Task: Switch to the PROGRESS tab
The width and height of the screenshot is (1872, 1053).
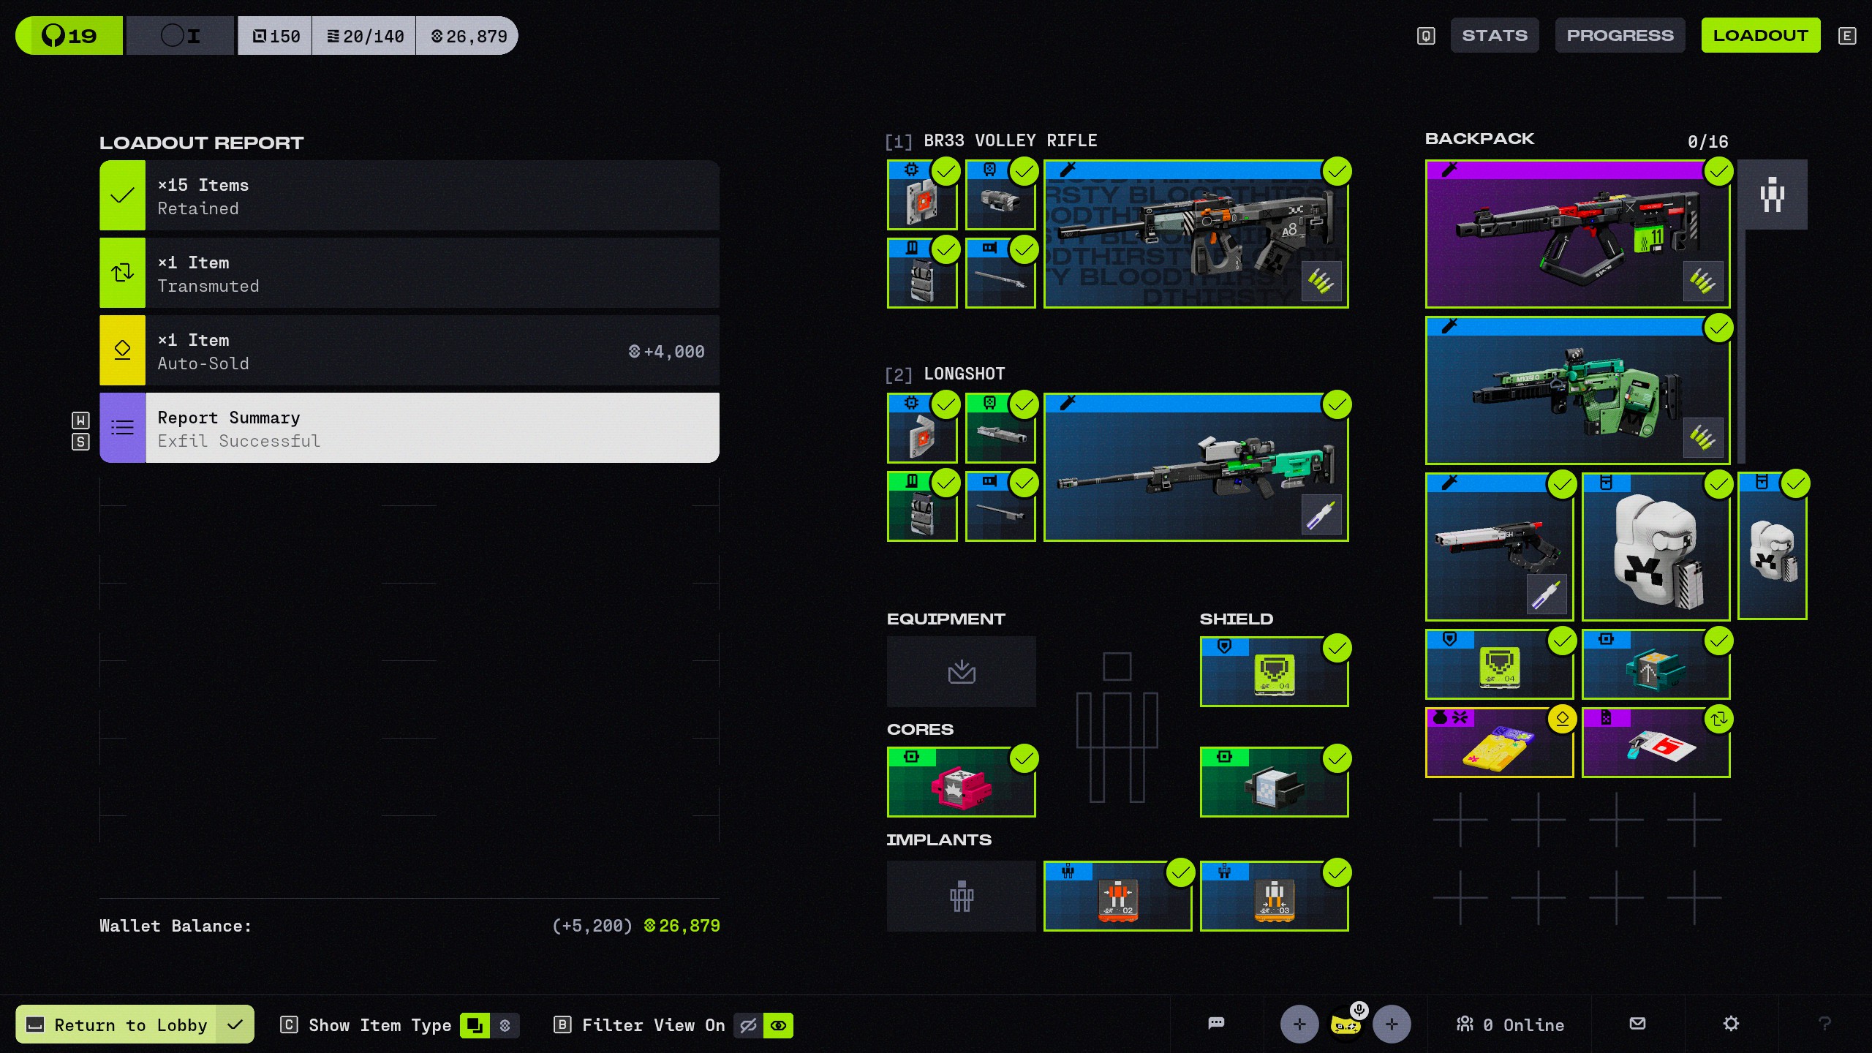Action: [1620, 35]
